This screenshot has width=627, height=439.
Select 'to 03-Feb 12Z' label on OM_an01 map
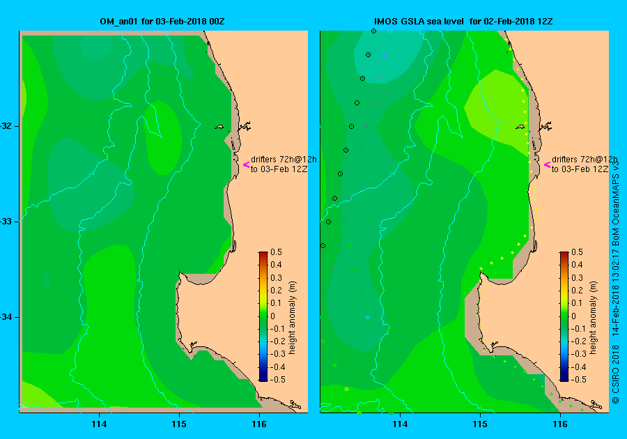[x=279, y=169]
